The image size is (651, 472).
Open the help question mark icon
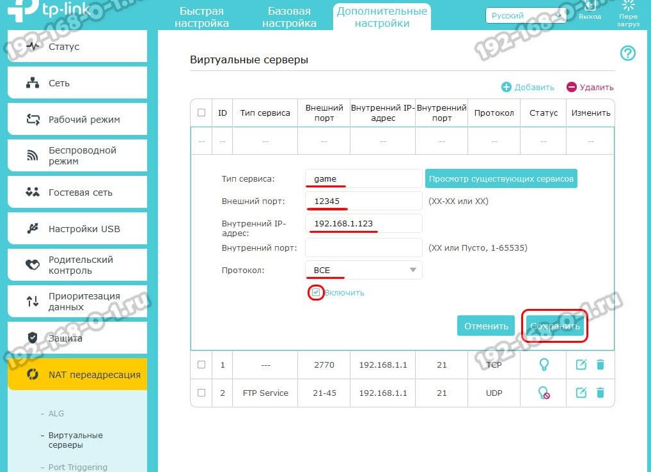(628, 53)
